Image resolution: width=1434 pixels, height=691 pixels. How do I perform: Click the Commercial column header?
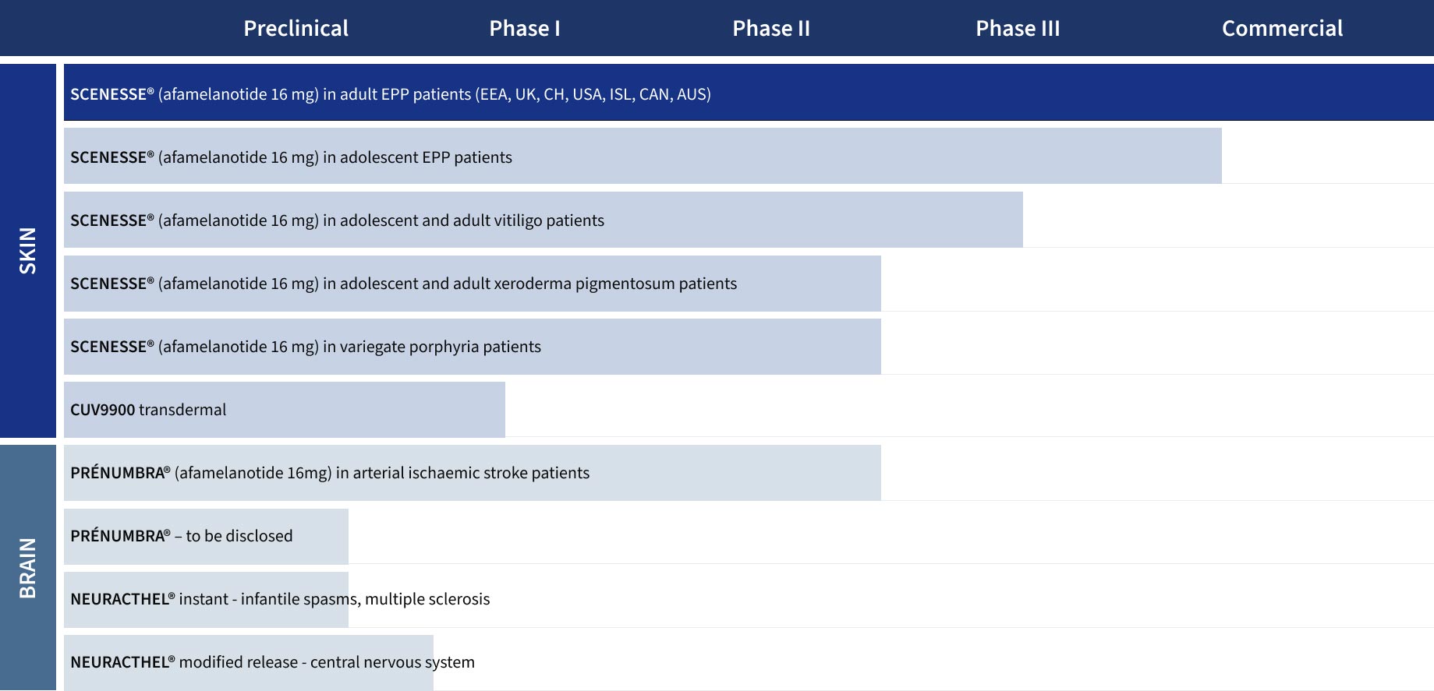pos(1281,29)
